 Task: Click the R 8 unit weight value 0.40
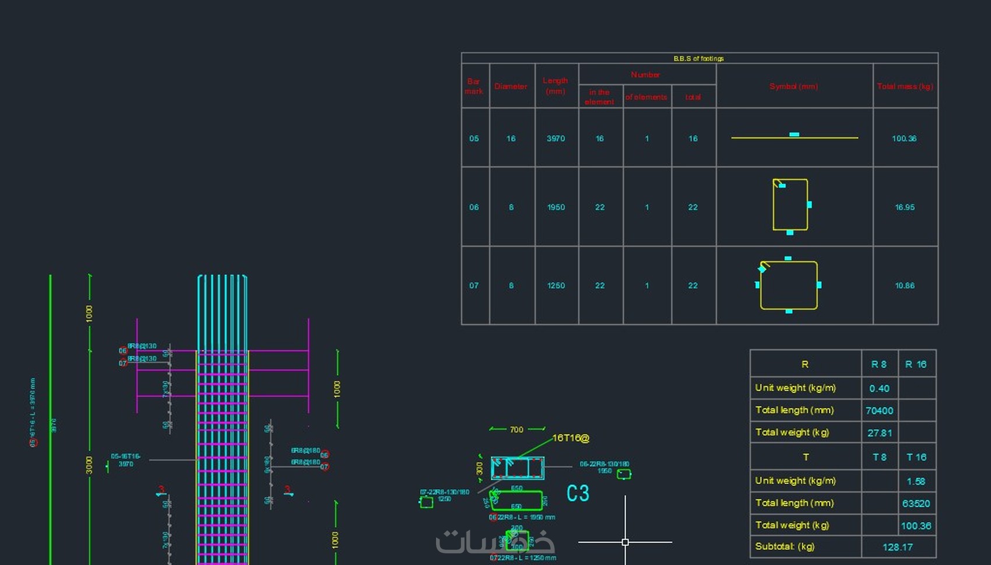(879, 389)
